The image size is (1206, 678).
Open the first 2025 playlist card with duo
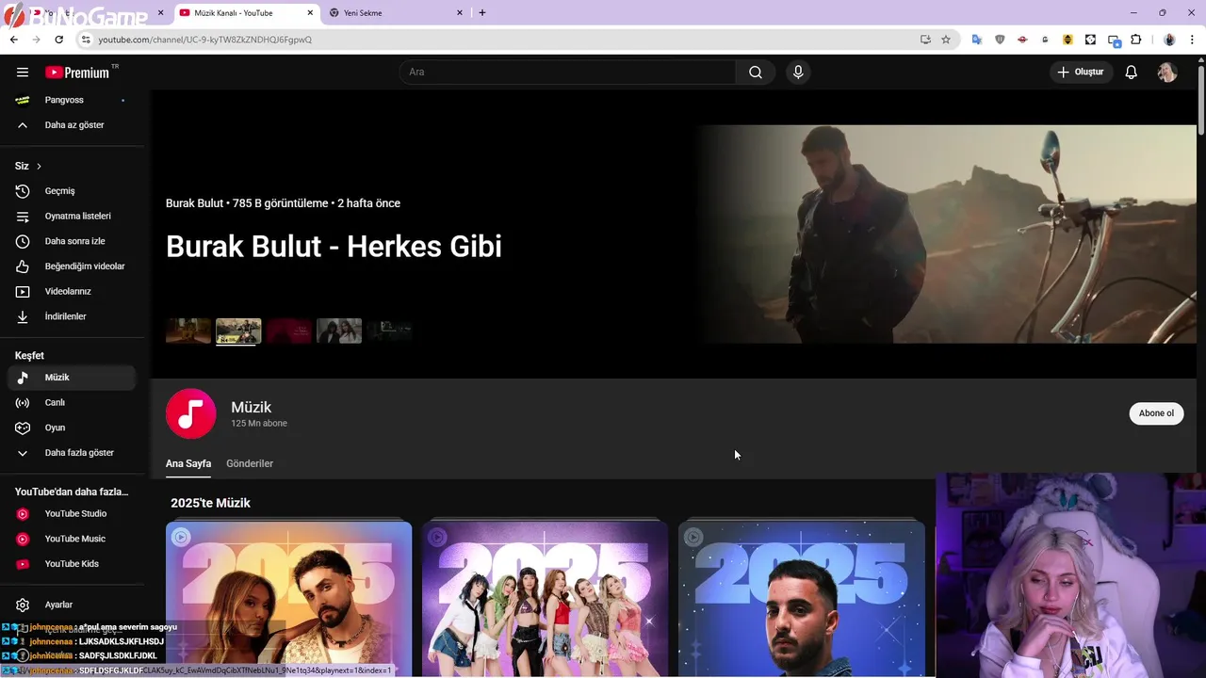coord(289,599)
